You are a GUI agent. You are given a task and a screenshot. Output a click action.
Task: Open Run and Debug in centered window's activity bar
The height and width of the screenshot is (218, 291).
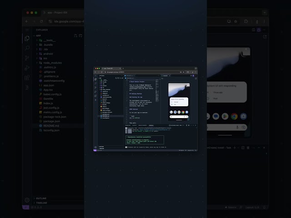[x=95, y=92]
